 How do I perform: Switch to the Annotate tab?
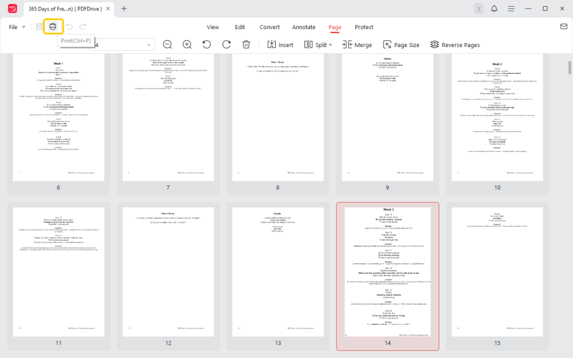coord(304,27)
